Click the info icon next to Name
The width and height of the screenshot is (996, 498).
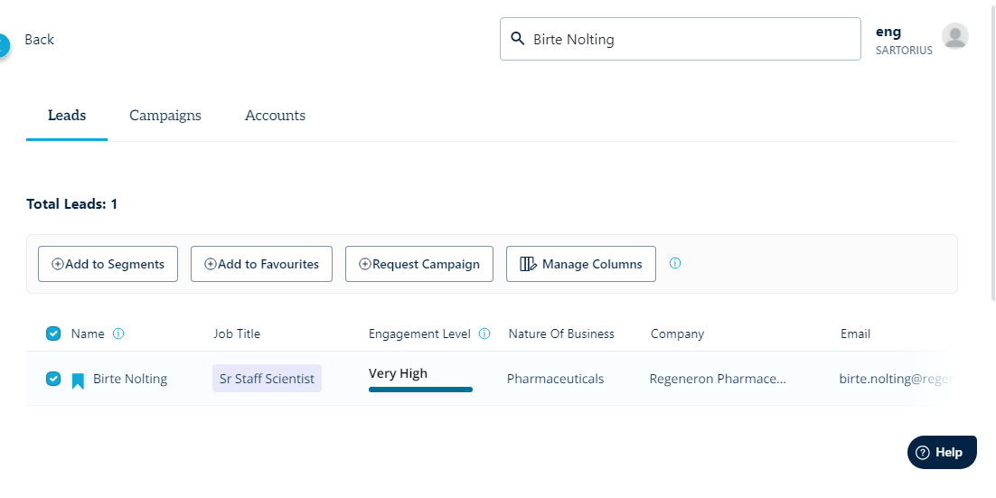point(118,334)
